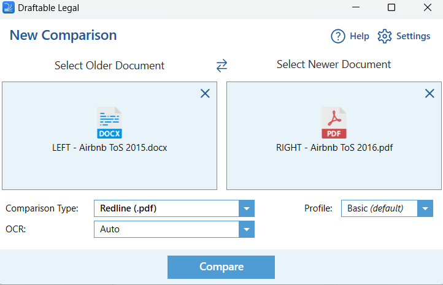
Task: Expand the OCR dropdown arrow
Action: [x=247, y=229]
